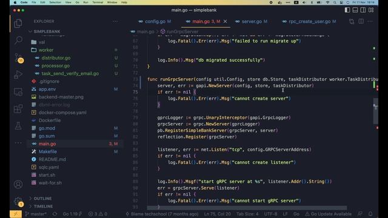Screen dimensions: 388x218
Task: Open .gitignore file
Action: point(49,81)
